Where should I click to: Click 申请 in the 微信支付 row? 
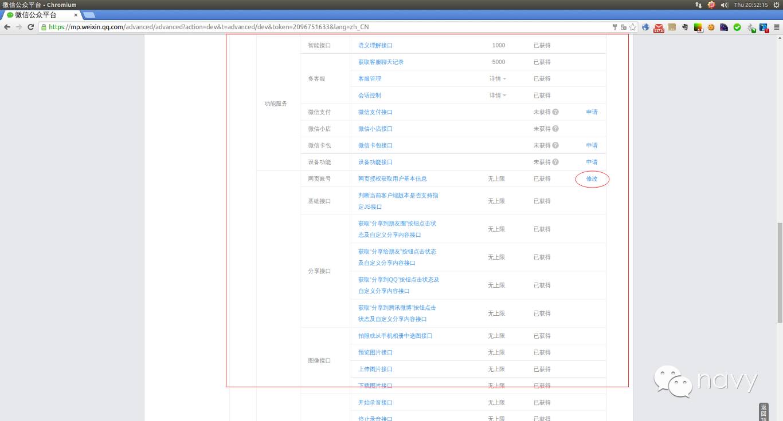pos(592,112)
